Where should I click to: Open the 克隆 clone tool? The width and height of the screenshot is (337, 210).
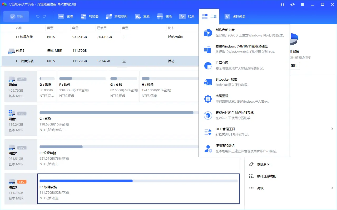point(66,17)
